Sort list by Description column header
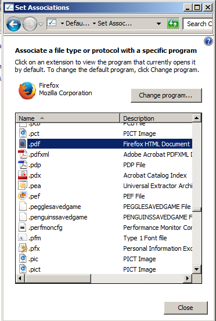 point(156,118)
